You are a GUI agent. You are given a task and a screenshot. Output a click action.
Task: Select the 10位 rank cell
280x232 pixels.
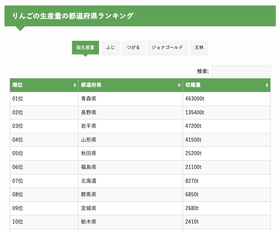point(44,222)
